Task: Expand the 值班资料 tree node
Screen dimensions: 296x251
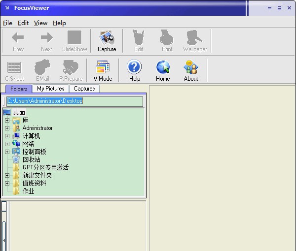Action: (x=7, y=183)
